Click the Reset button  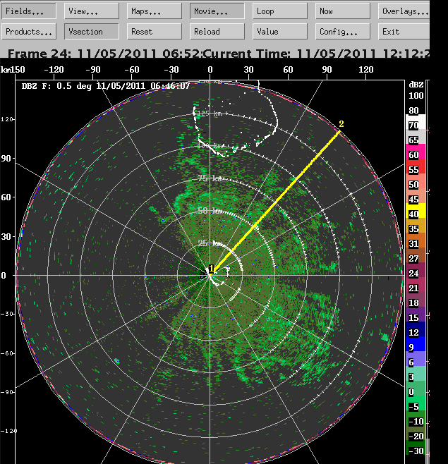pyautogui.click(x=155, y=31)
